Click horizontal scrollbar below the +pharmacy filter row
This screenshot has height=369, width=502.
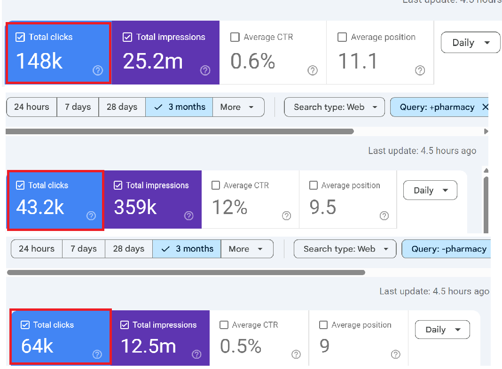[180, 131]
